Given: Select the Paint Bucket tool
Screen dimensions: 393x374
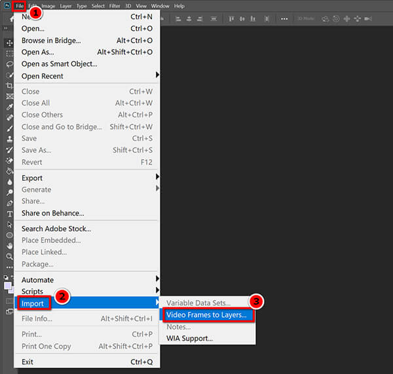Looking at the screenshot, I should click(10, 171).
